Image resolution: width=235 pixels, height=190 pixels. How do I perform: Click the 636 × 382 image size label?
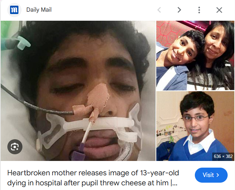point(223,156)
